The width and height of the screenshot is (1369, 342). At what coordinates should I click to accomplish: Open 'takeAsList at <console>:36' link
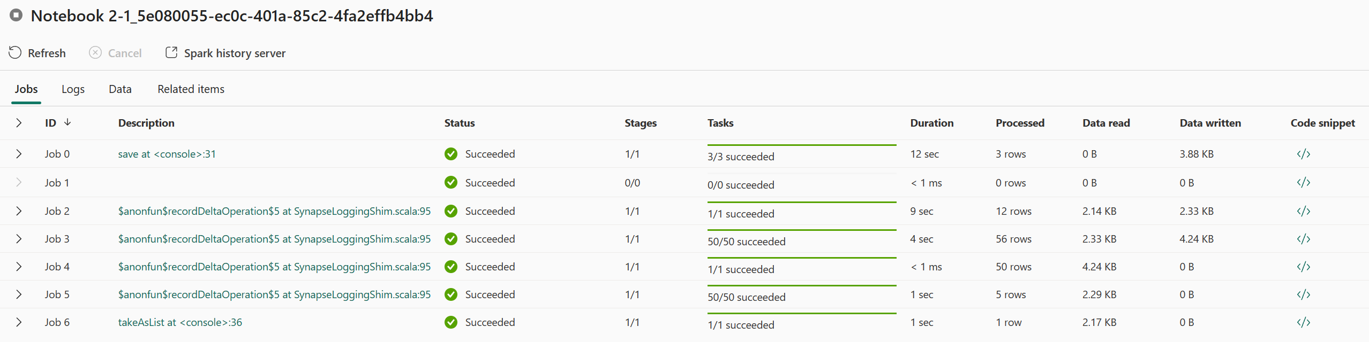tap(180, 322)
